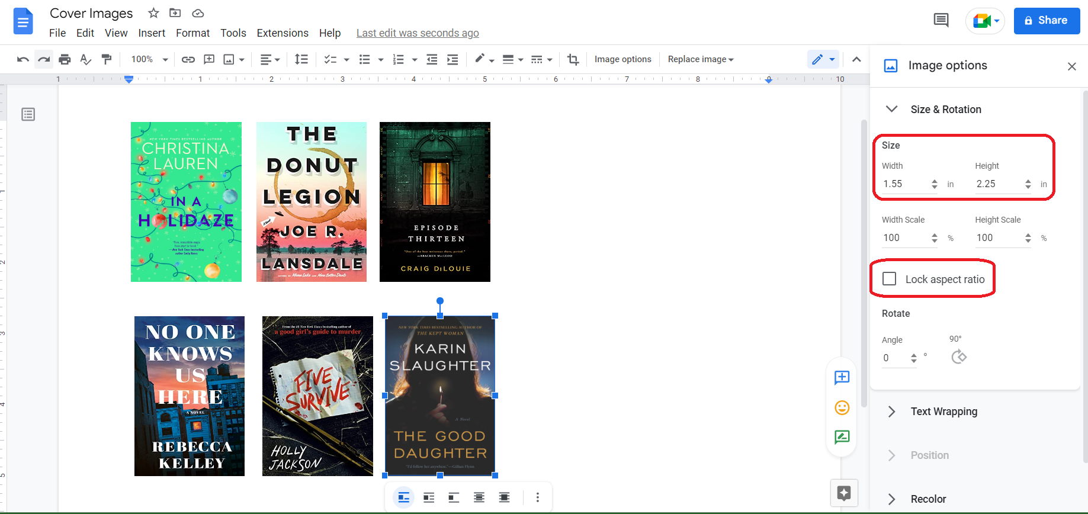
Task: Click the Redo icon
Action: 44,59
